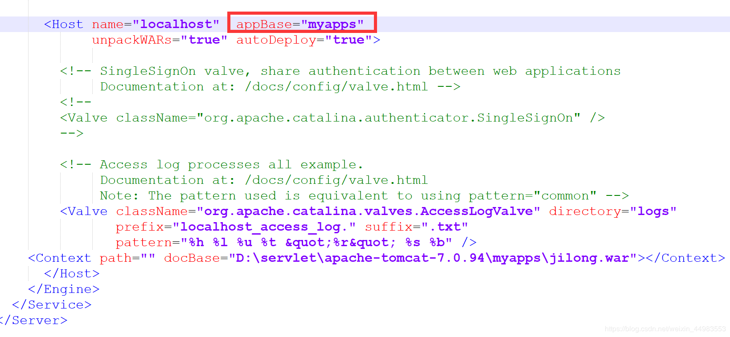Click the AccessLogValve className value

pyautogui.click(x=368, y=211)
